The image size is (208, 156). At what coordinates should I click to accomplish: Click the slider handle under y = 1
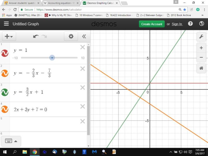(x=52, y=58)
